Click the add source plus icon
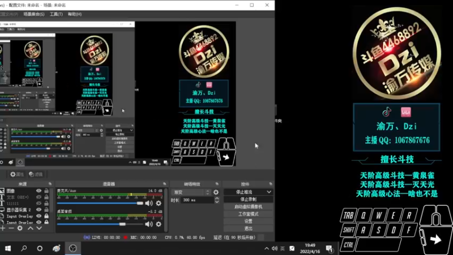 (3, 228)
